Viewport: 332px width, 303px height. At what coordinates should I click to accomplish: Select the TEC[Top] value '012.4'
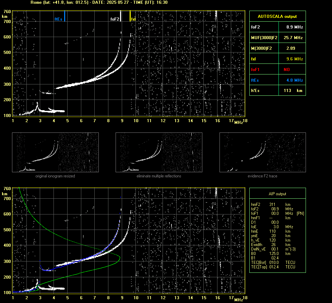[x=274, y=267]
